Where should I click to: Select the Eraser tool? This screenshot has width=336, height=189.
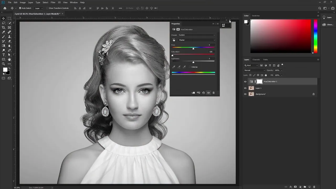click(9, 41)
